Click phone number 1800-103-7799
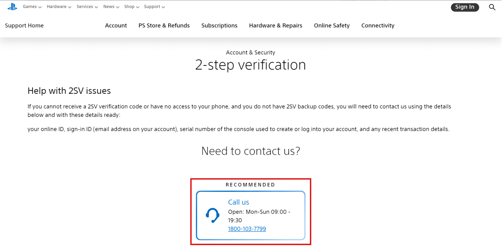The width and height of the screenshot is (502, 247). (x=247, y=229)
